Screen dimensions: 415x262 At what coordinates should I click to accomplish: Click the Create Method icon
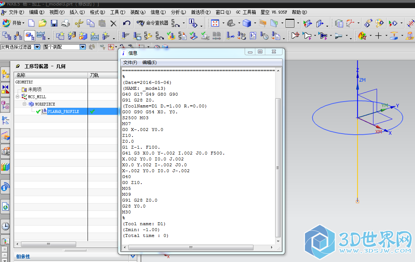point(95,36)
